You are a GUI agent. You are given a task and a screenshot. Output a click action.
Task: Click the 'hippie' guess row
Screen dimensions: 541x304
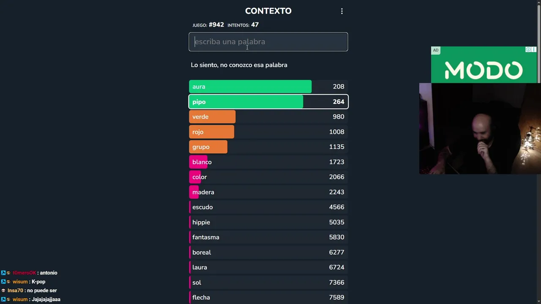[268, 222]
